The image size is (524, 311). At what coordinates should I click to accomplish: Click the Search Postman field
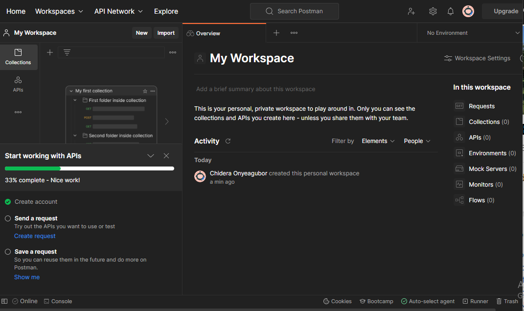click(295, 11)
